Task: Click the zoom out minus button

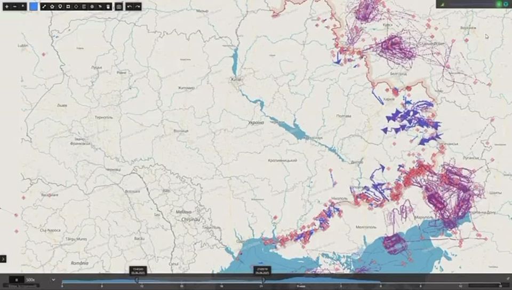Action: (14, 6)
